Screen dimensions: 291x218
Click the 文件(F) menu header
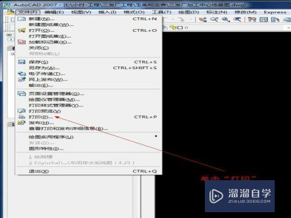point(28,12)
